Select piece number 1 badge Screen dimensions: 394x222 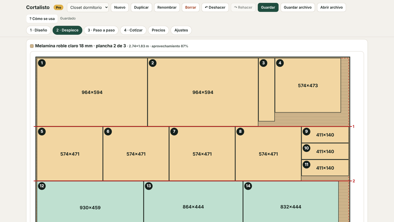(x=42, y=63)
